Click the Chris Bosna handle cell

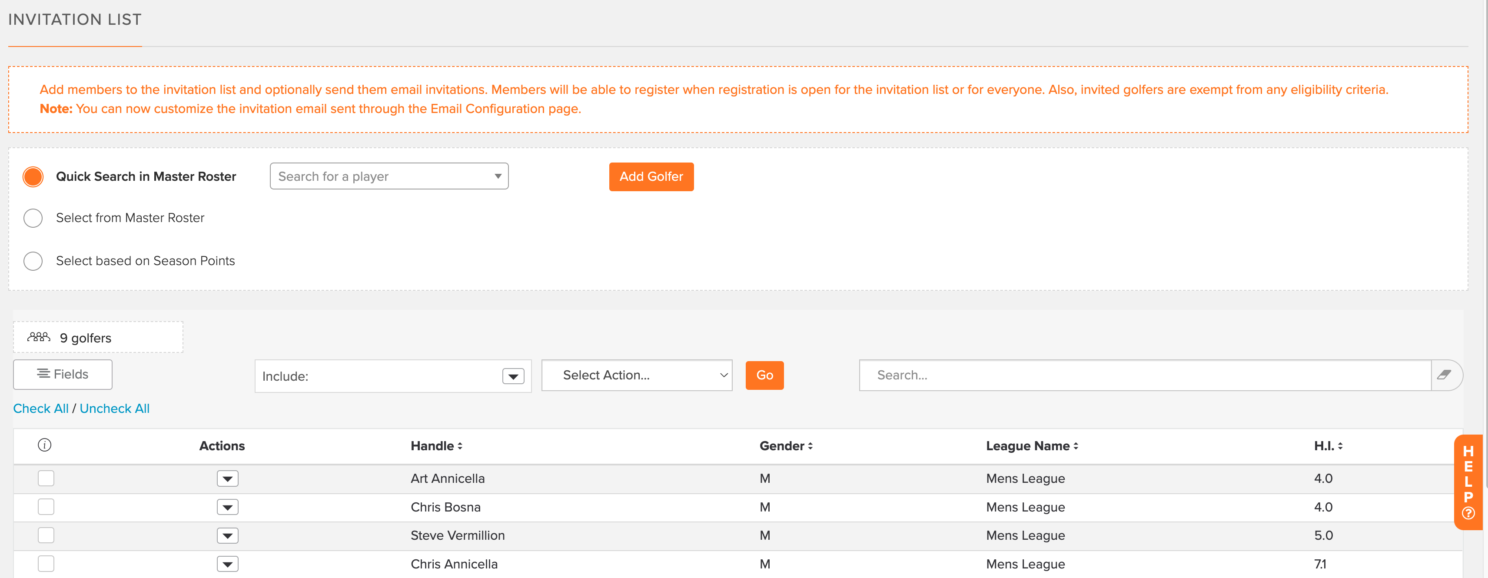click(x=445, y=507)
